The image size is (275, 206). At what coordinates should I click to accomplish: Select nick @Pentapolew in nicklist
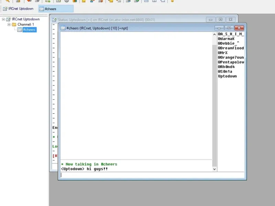231,62
